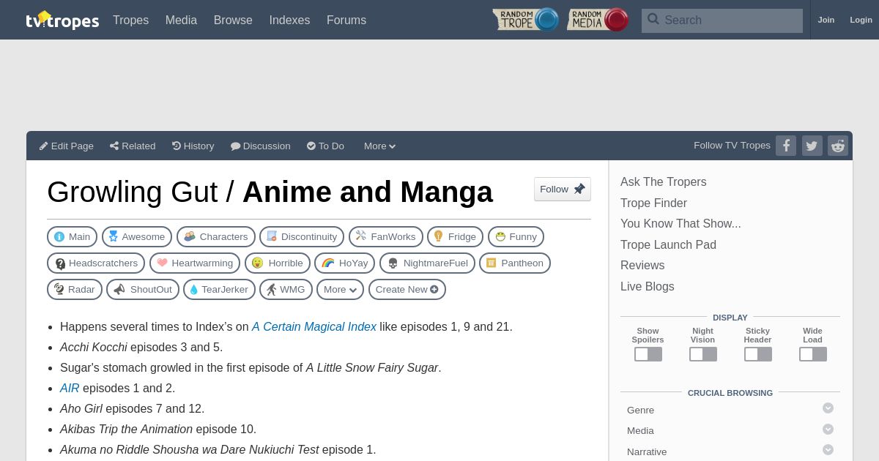Screen dimensions: 879x461
Task: Open the WMG subpage
Action: [286, 290]
